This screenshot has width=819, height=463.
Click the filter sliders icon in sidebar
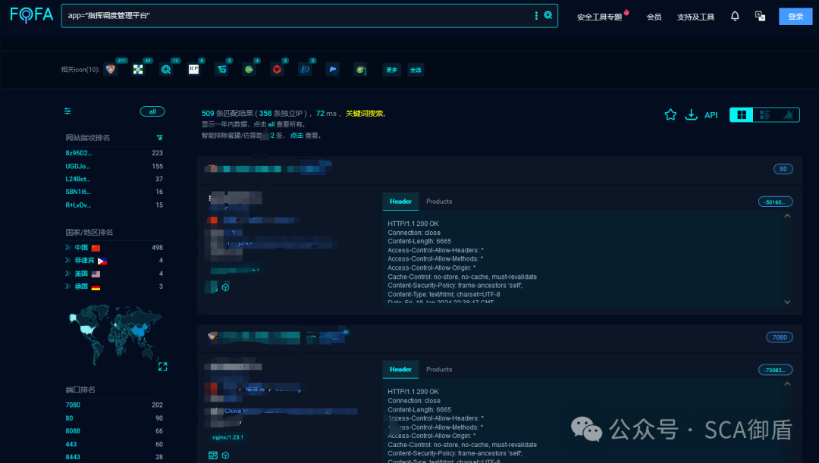coord(67,111)
